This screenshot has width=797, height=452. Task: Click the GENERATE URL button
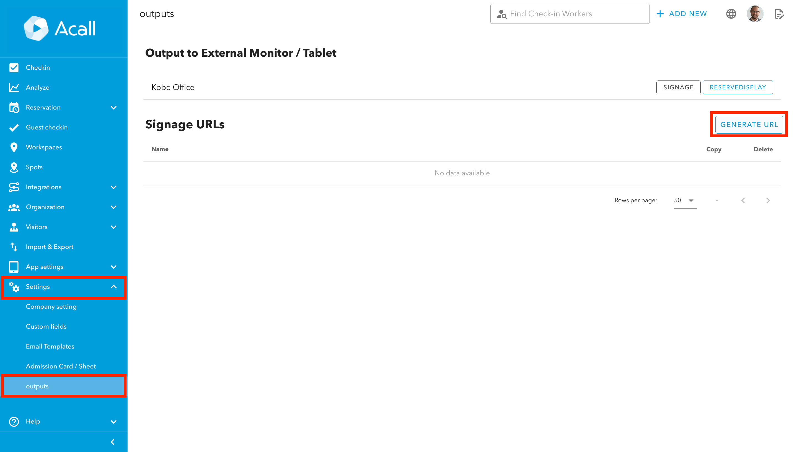tap(749, 124)
